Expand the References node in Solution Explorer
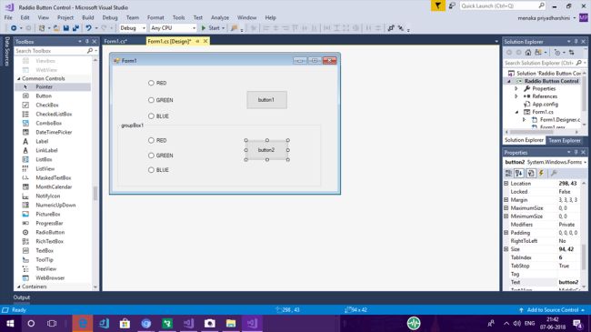Viewport: 591px width, 332px height. [x=516, y=96]
